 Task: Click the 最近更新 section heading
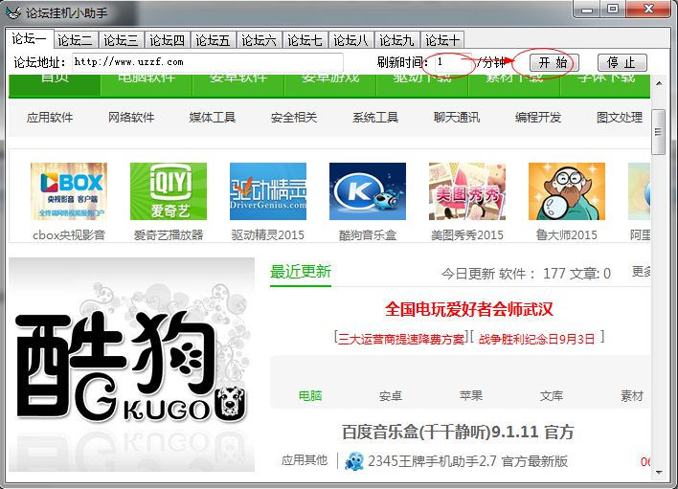coord(301,272)
